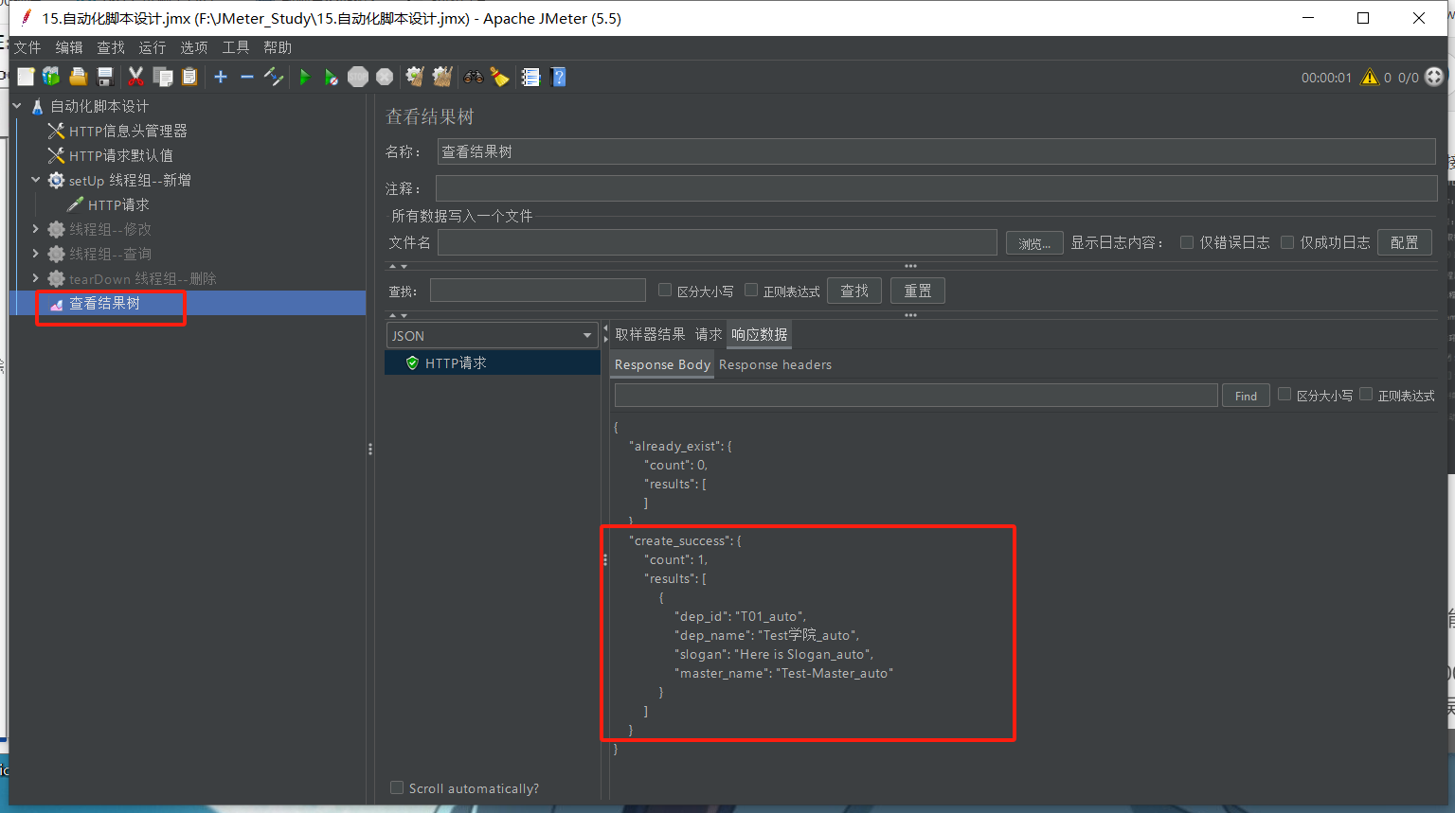Screen dimensions: 1455x813
Task: Expand 线程组--修改 node
Action: pyautogui.click(x=36, y=229)
